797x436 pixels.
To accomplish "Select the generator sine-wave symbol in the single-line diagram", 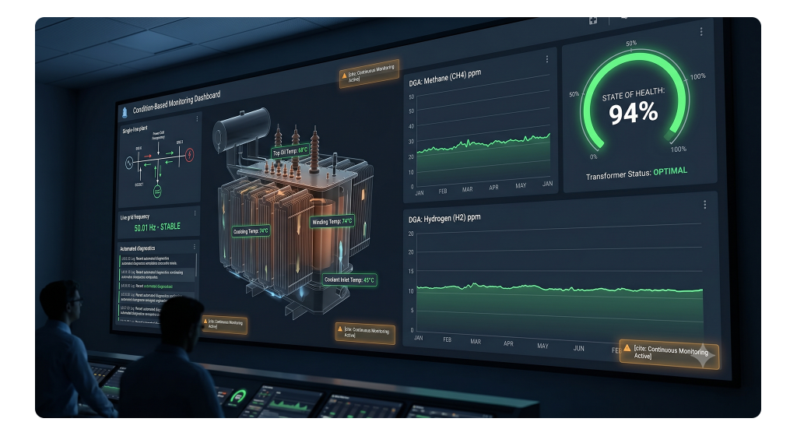I will point(129,163).
